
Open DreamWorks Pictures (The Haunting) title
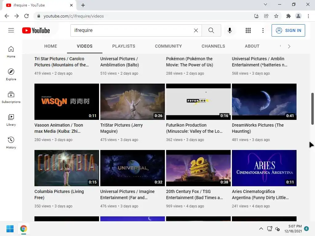(258, 128)
